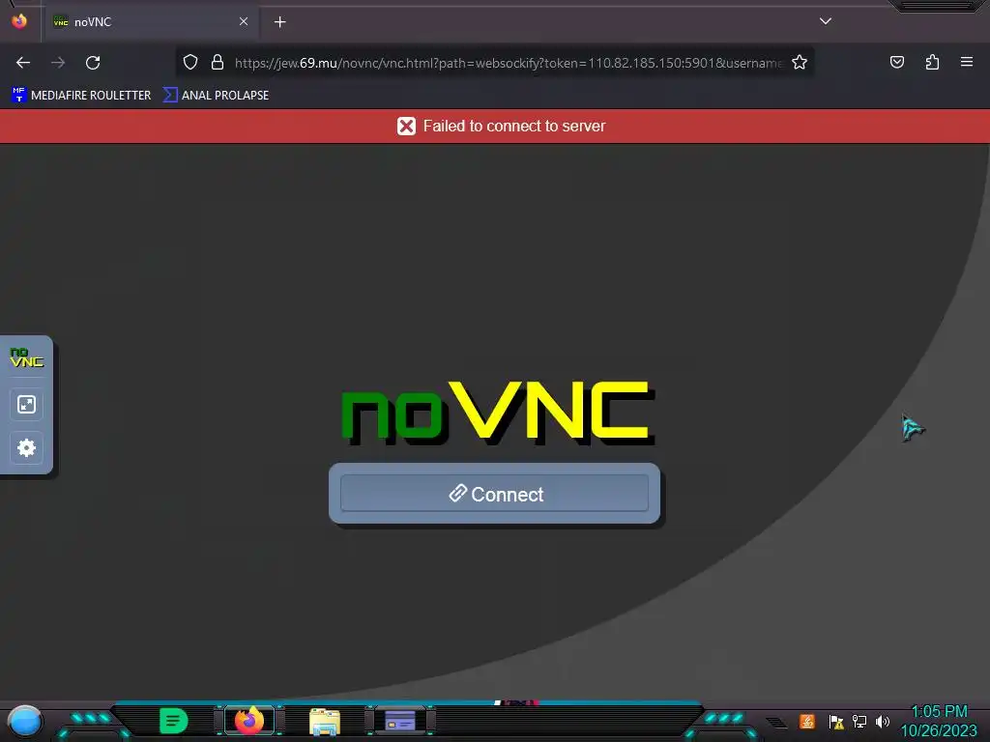Open a new tab with plus button
The image size is (990, 742).
point(279,22)
